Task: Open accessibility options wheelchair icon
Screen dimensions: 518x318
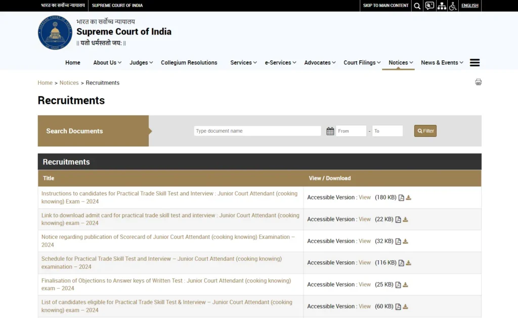Action: tap(453, 6)
